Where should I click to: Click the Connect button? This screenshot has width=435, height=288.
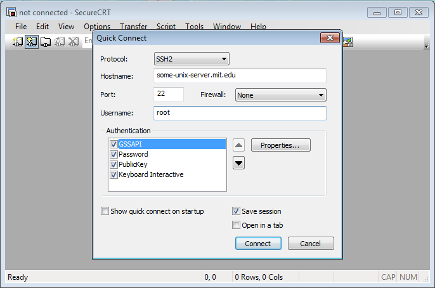(x=258, y=244)
